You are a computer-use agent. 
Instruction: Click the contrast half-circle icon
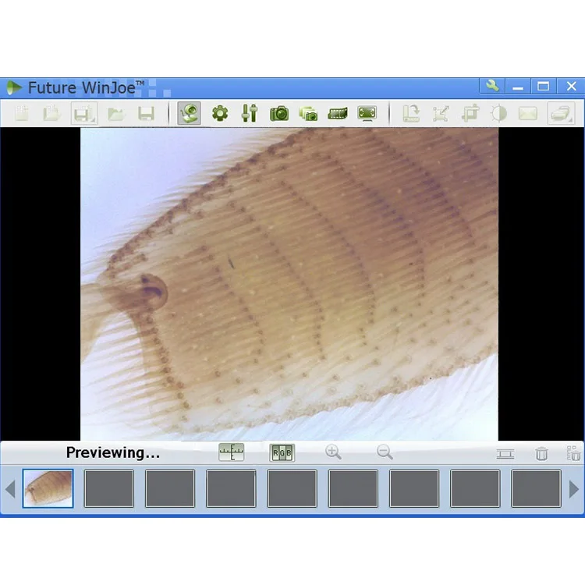click(x=499, y=113)
